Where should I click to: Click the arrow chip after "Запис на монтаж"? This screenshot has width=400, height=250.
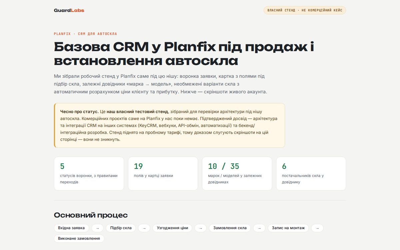(317, 228)
